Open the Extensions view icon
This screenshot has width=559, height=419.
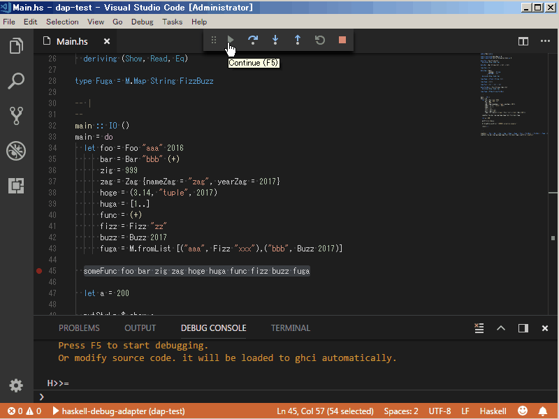(x=15, y=186)
